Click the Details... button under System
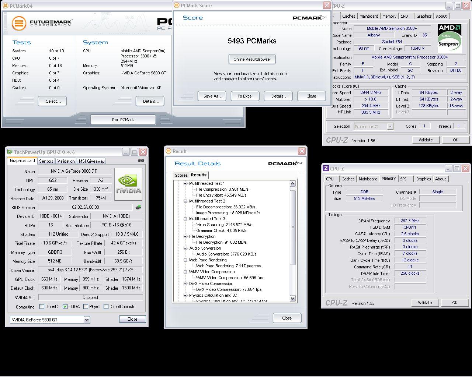472x377 pixels. pyautogui.click(x=150, y=101)
